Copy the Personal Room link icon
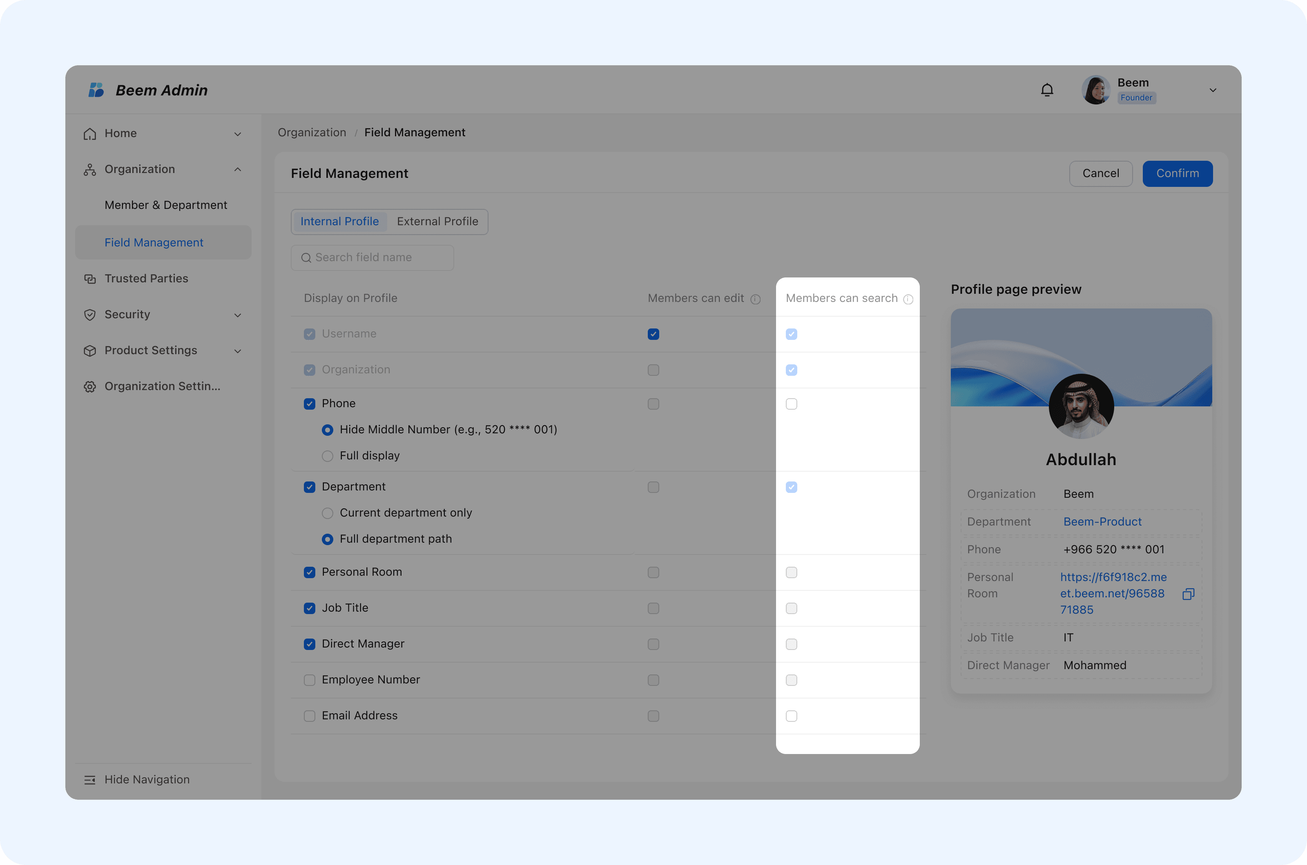Image resolution: width=1307 pixels, height=865 pixels. coord(1188,594)
